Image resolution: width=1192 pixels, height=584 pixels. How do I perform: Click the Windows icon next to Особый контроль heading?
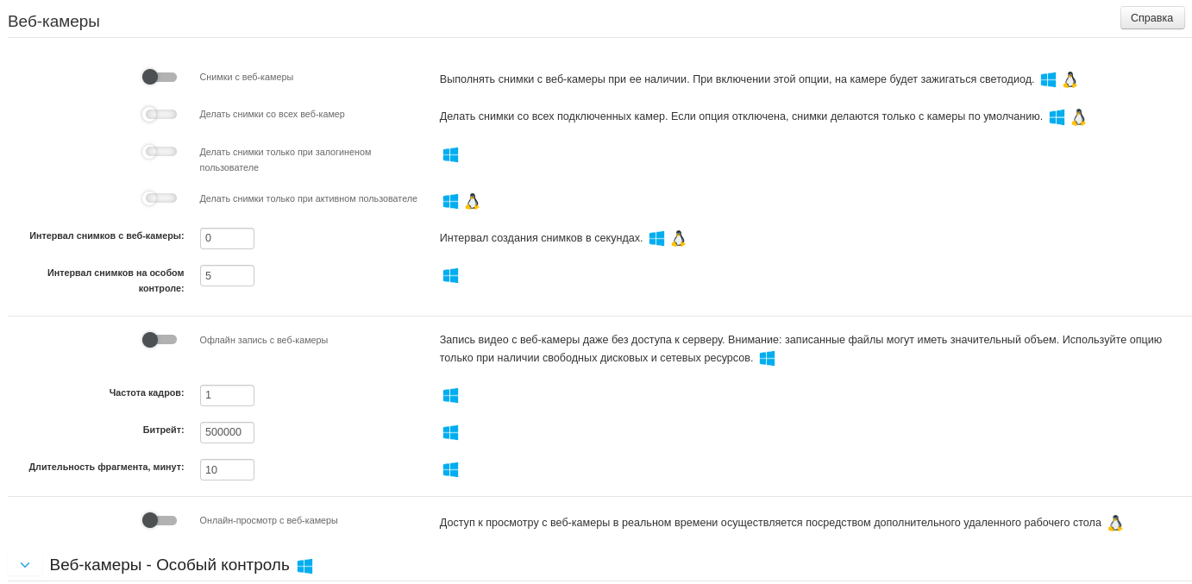(x=304, y=566)
